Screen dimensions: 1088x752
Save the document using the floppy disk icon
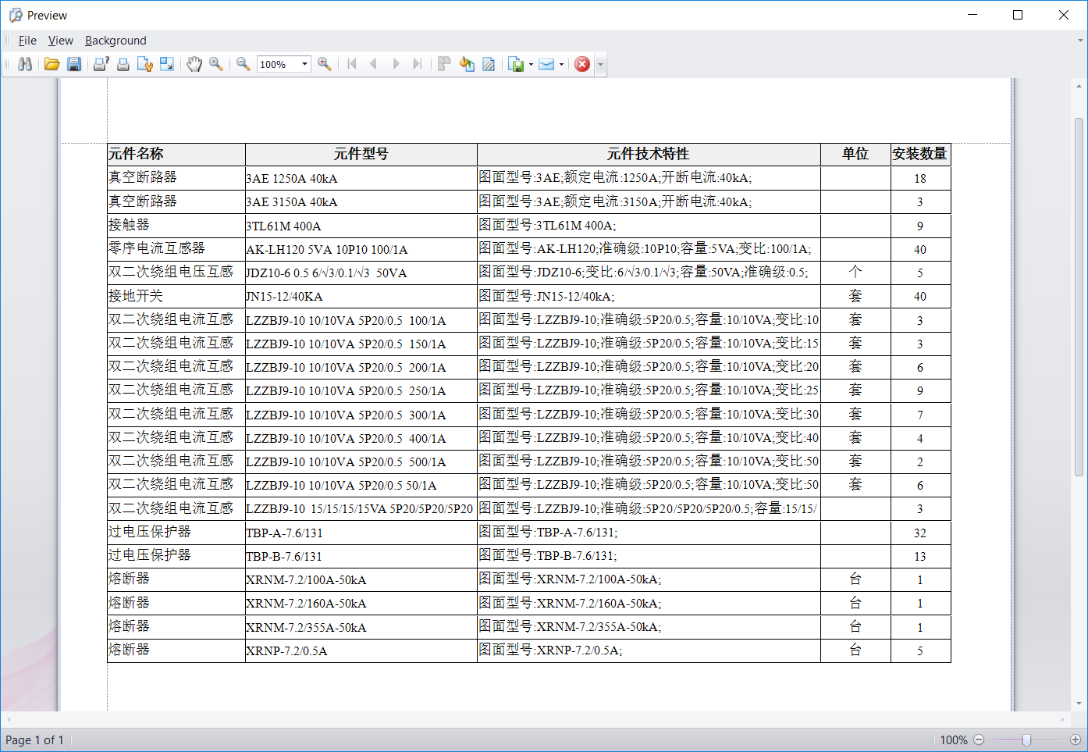[x=74, y=64]
